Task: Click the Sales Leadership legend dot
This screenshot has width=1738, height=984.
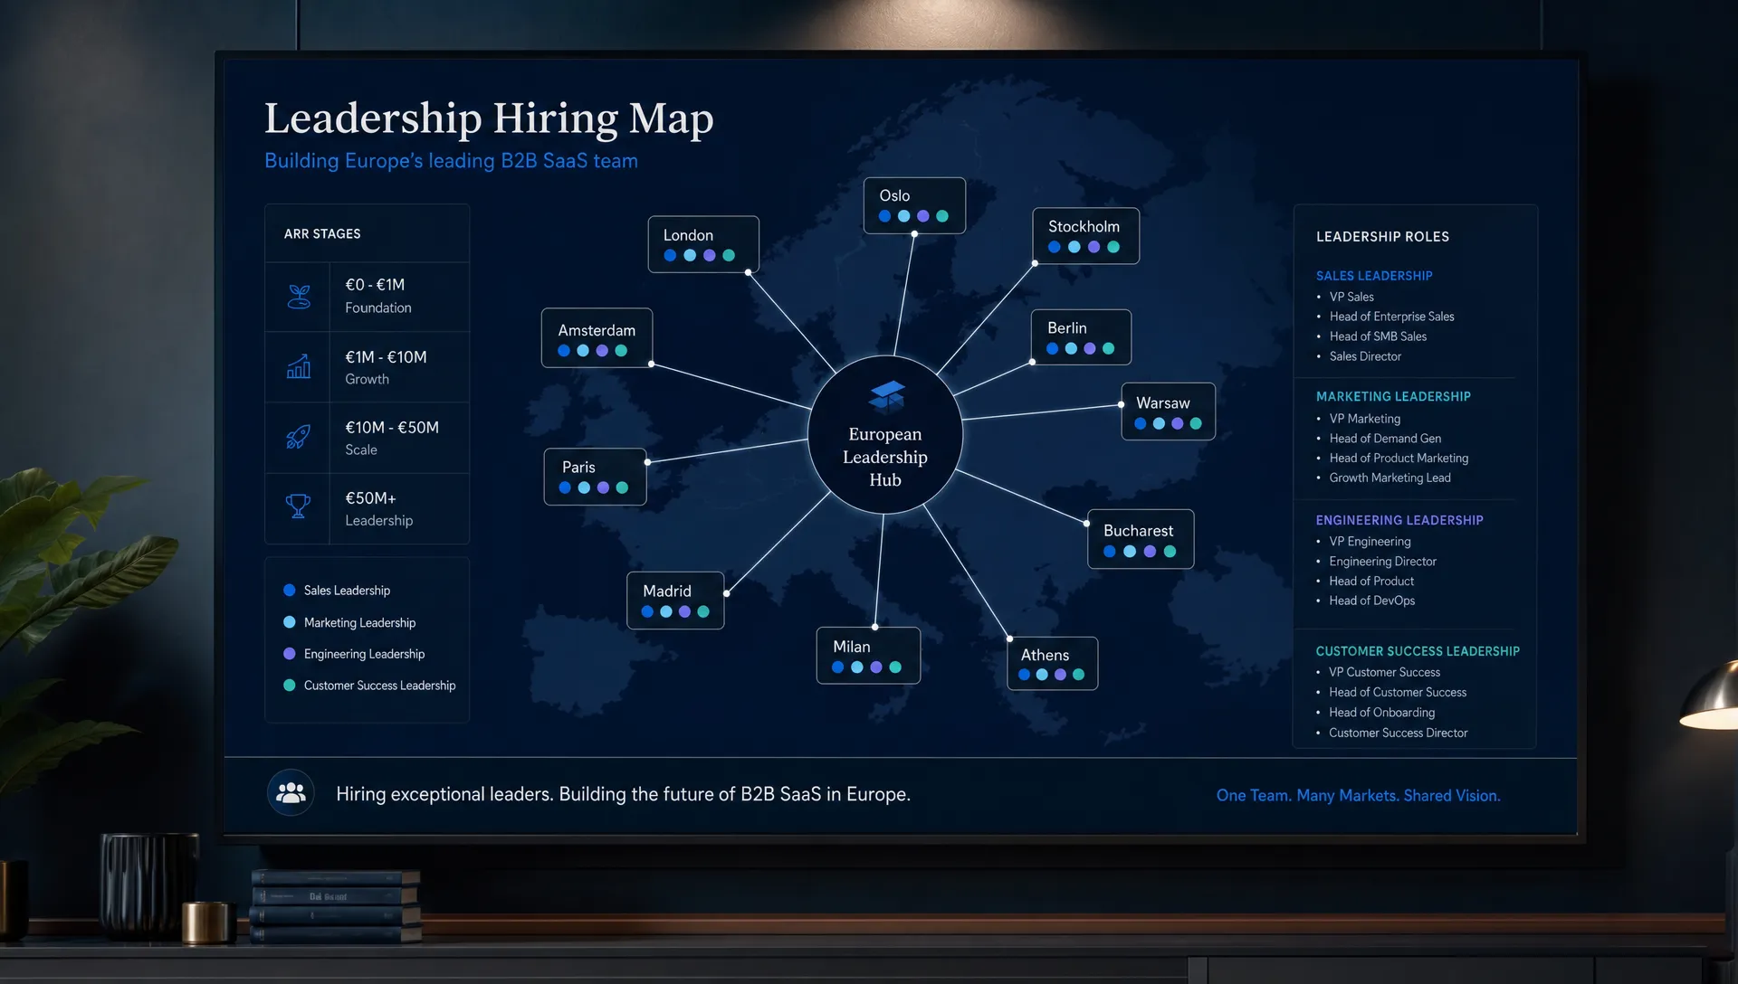Action: tap(290, 591)
